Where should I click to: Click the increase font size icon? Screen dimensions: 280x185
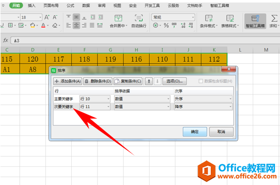click(47, 17)
